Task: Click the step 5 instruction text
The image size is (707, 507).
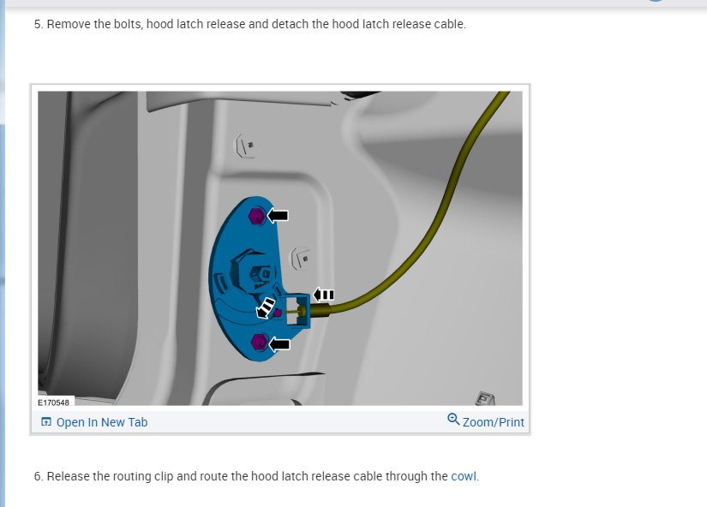Action: 249,24
